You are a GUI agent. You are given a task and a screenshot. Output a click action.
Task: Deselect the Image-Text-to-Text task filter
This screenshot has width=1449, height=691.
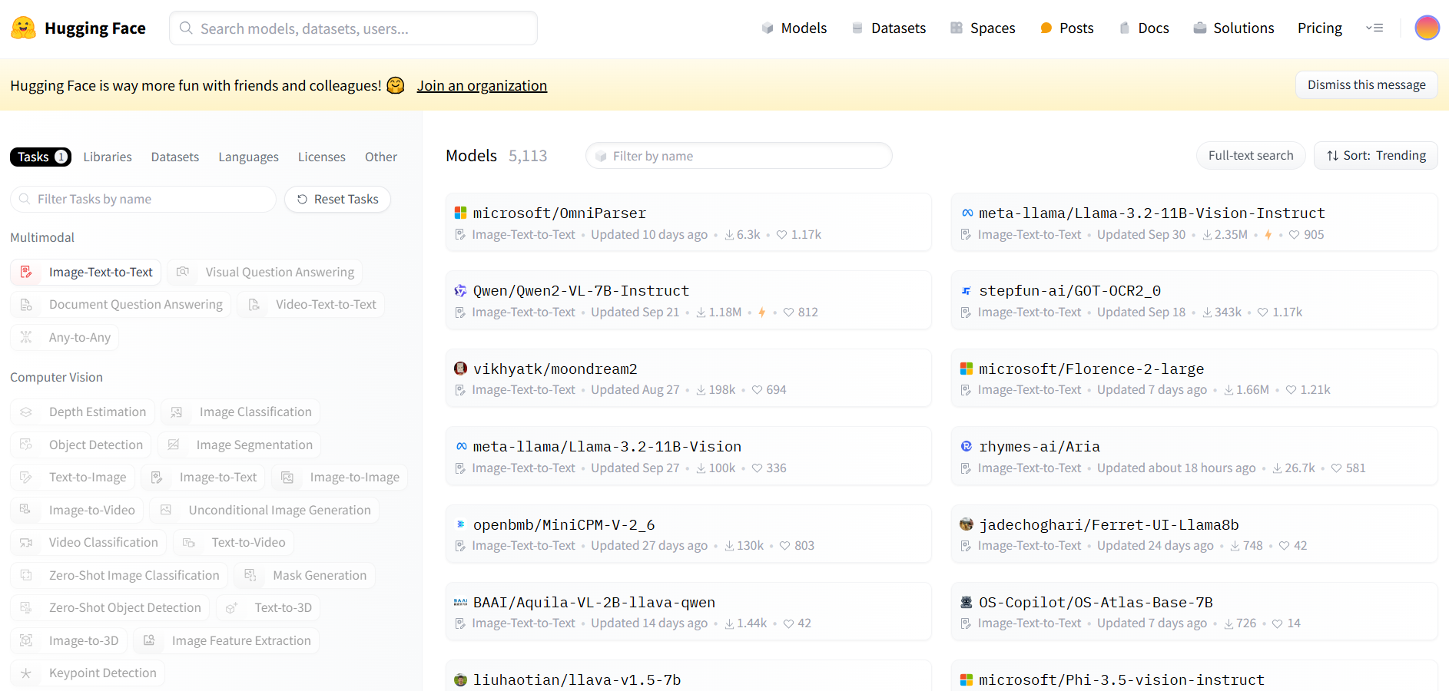coord(86,272)
